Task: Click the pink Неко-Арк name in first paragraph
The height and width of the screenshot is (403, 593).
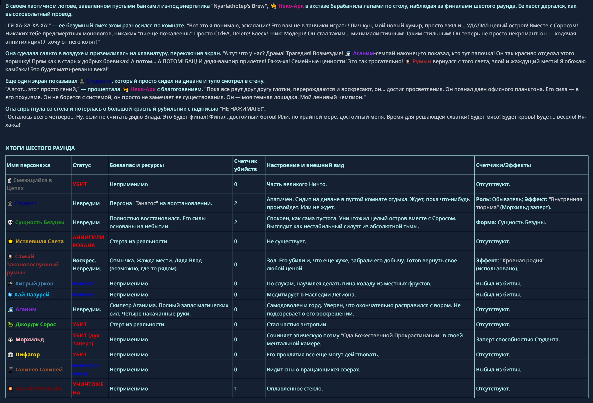Action: click(x=291, y=6)
